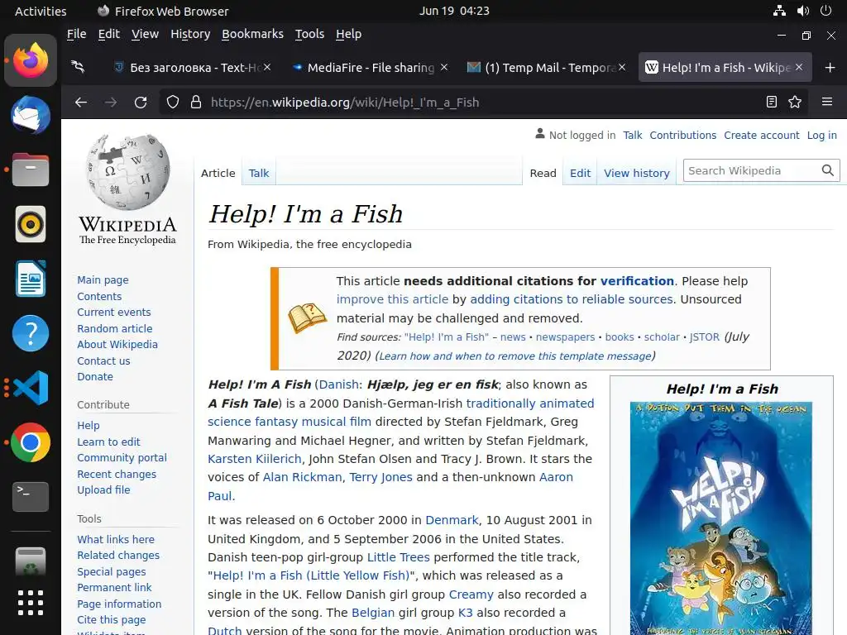The image size is (847, 635).
Task: Launch Google Chrome from the dock
Action: coord(31,442)
